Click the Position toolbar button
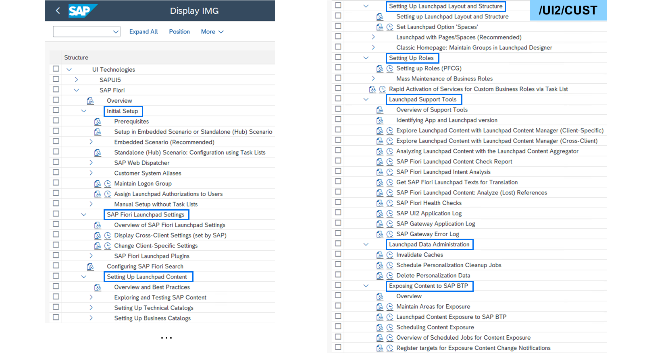The width and height of the screenshot is (645, 353). (179, 32)
